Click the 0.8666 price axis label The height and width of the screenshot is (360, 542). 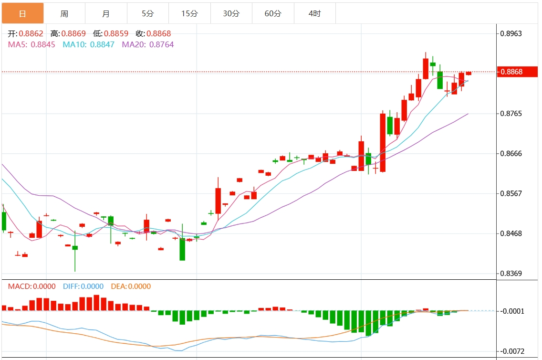tap(511, 154)
